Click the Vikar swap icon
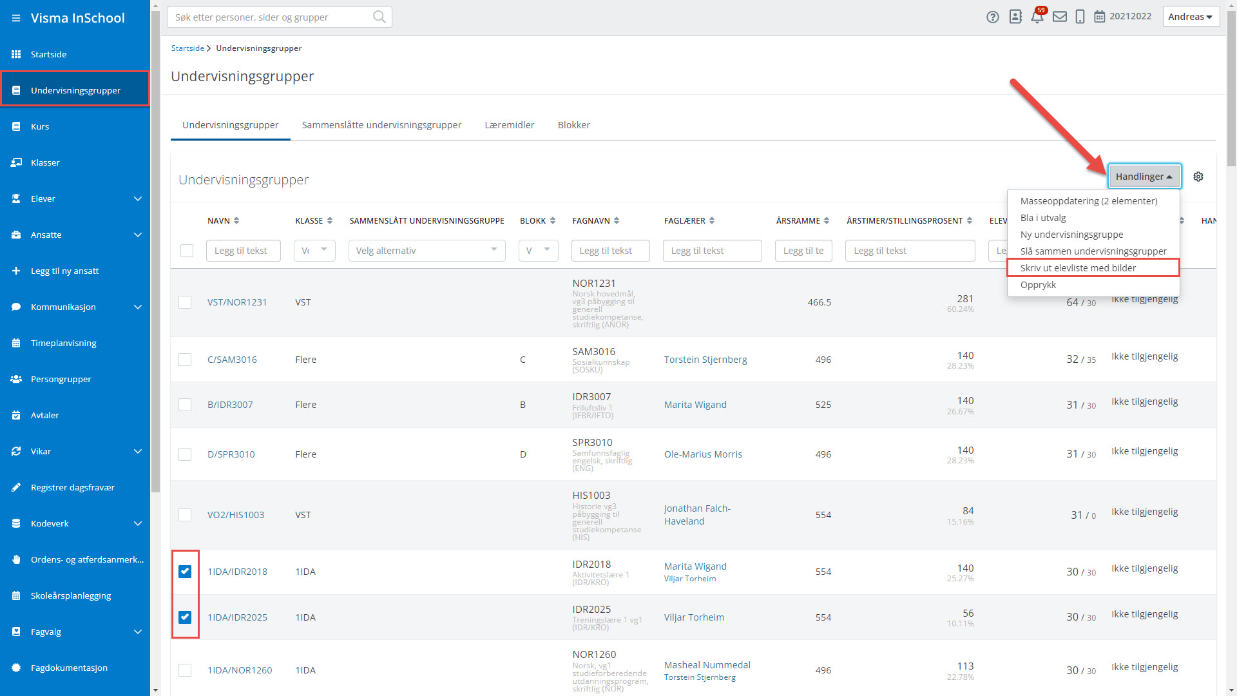Screen dimensions: 1237x696 (16, 451)
